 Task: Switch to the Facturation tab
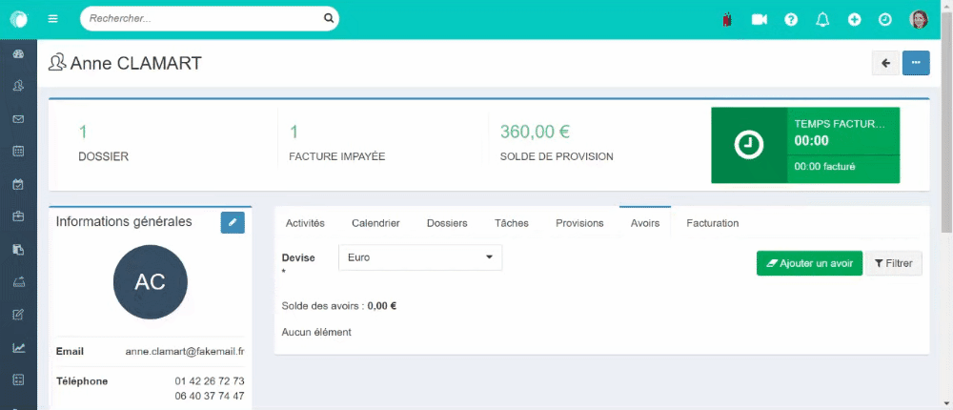point(712,223)
